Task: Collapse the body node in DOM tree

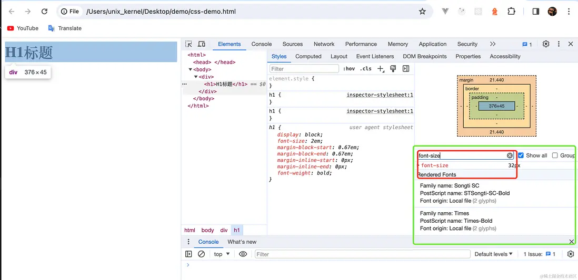Action: 191,69
